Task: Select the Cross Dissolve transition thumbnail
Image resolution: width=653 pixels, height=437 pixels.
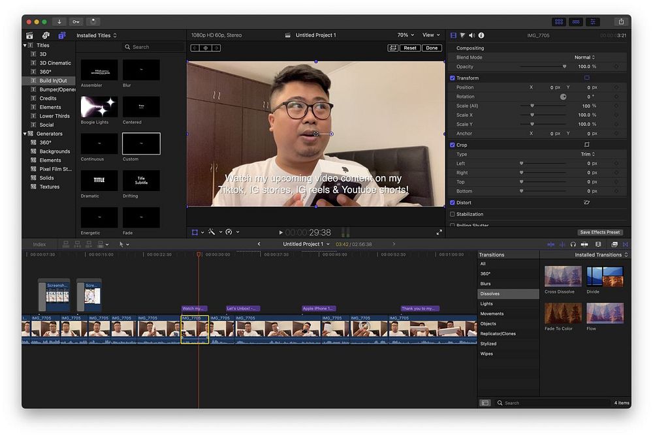Action: [562, 277]
